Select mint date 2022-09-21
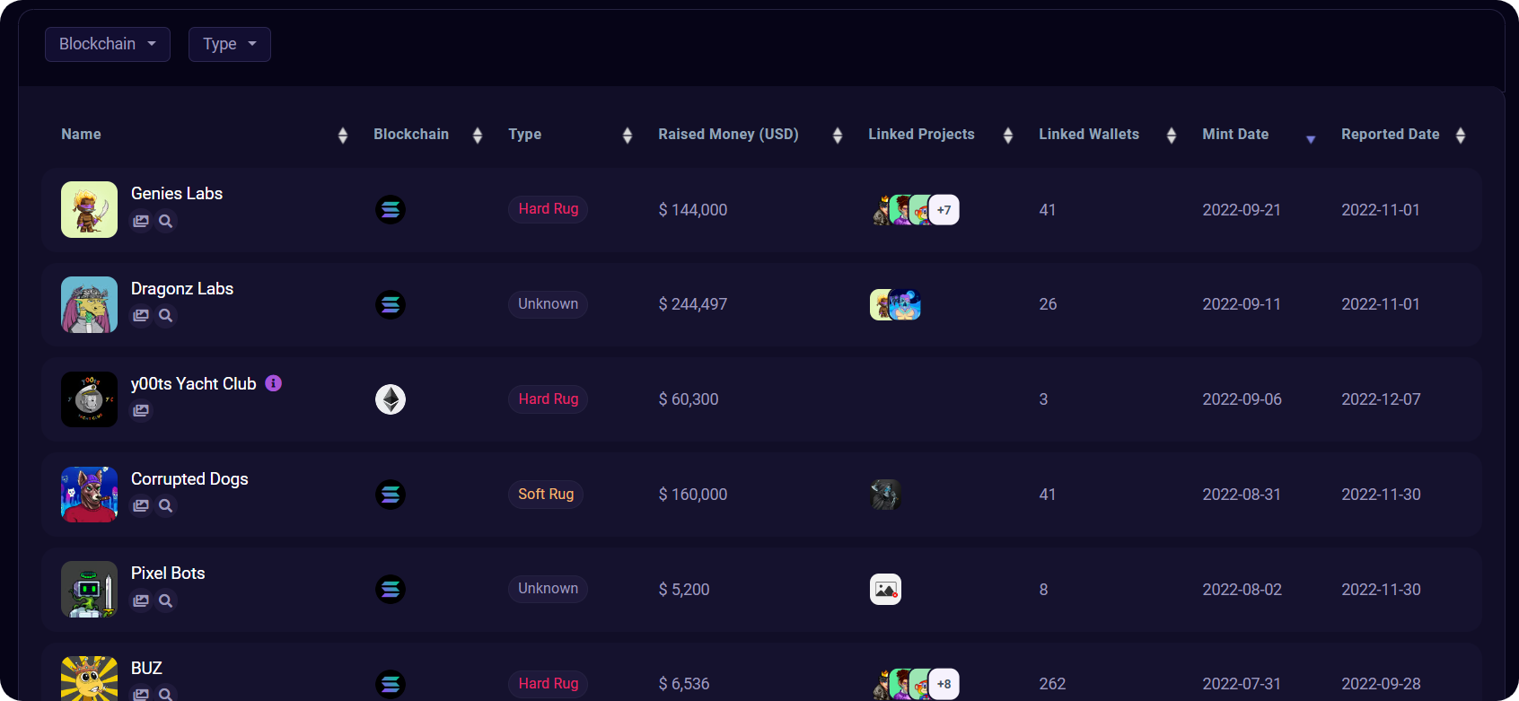 point(1242,210)
